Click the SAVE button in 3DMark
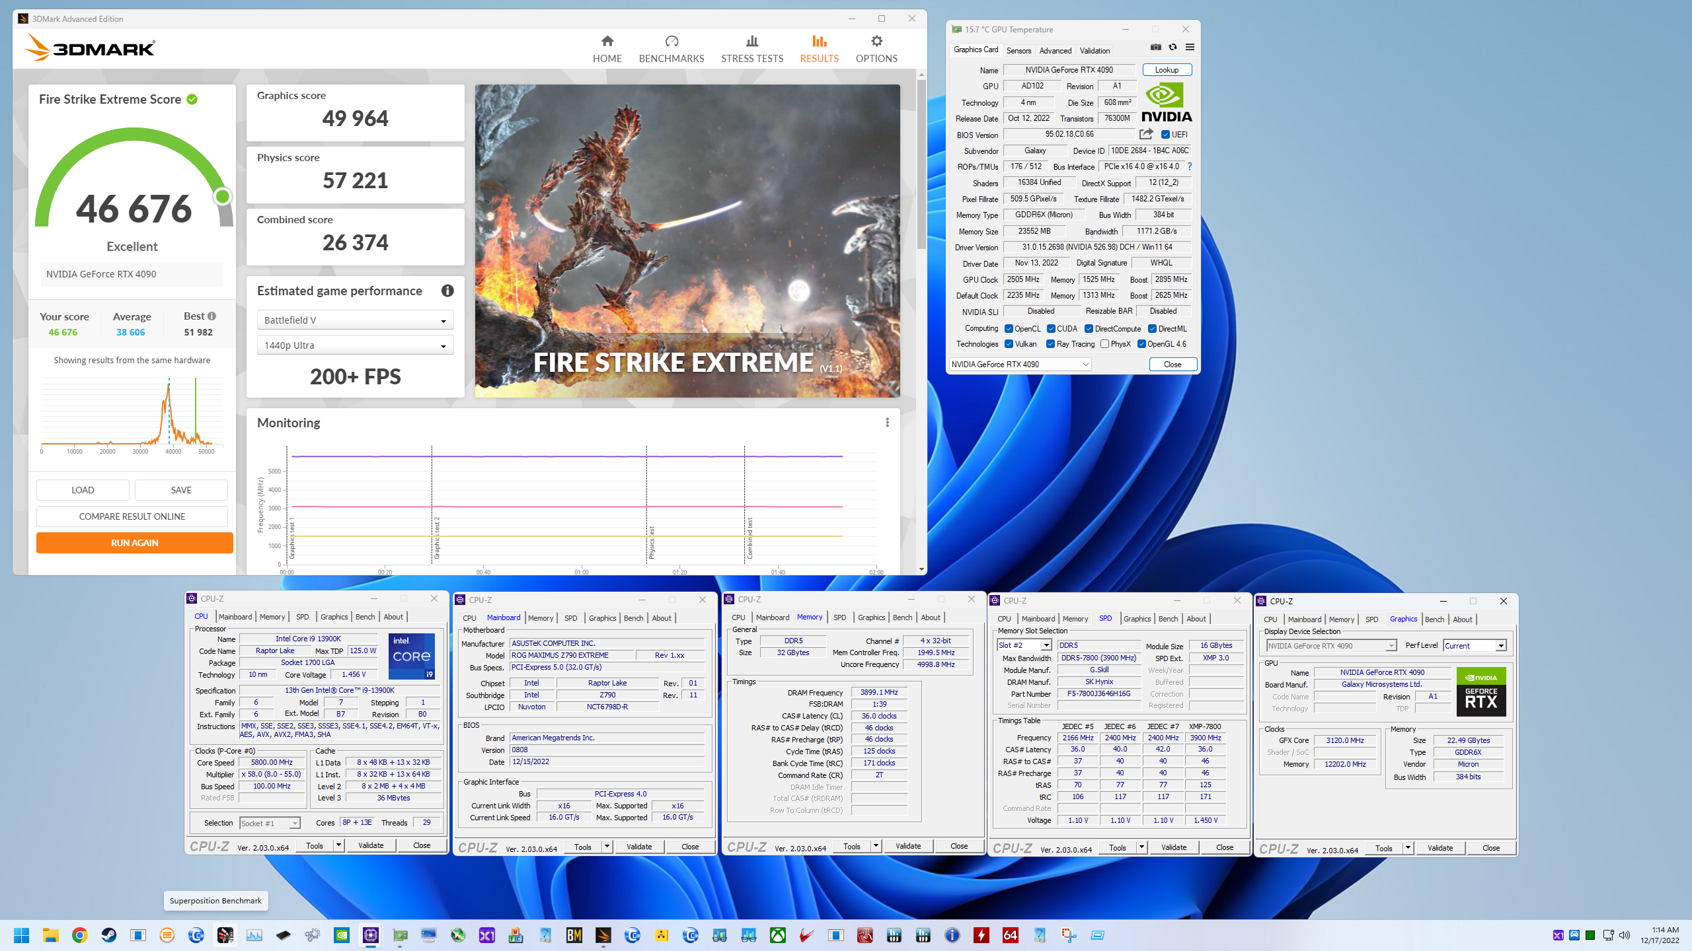The image size is (1692, 951). [181, 490]
